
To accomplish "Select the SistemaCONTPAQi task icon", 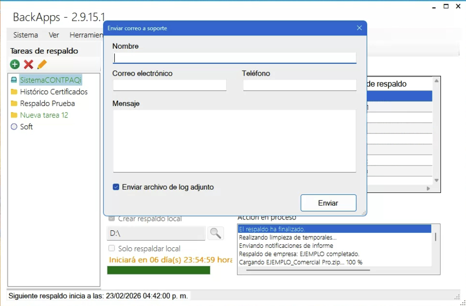I will click(x=14, y=80).
